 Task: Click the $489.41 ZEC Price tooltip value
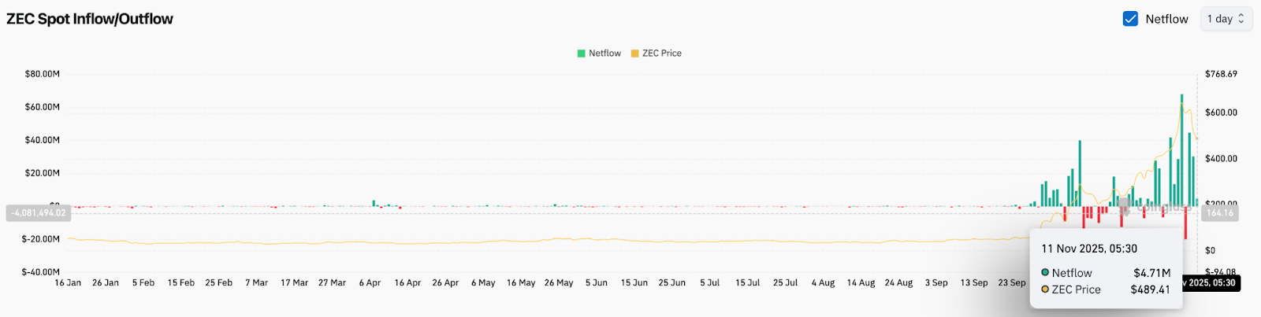click(x=1150, y=289)
